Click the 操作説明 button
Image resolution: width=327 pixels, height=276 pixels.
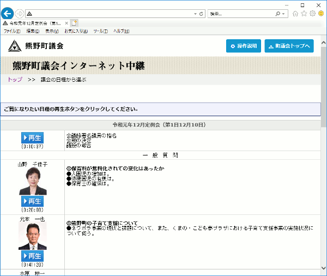click(x=244, y=46)
